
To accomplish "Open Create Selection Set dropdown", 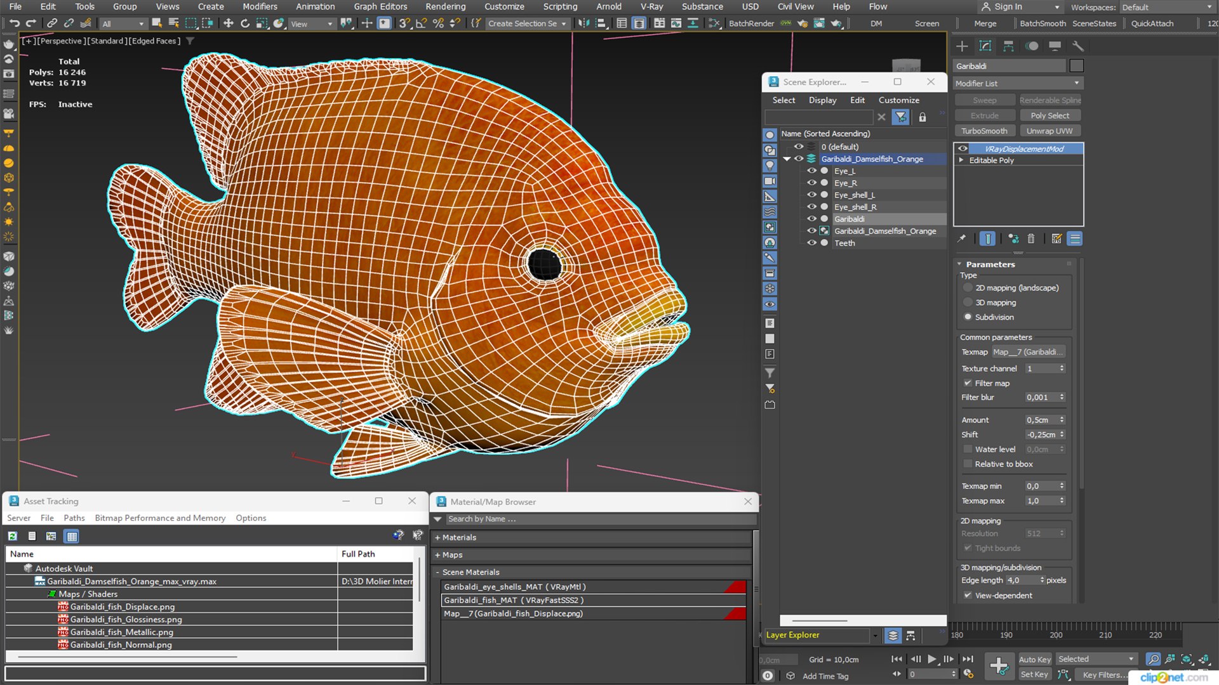I will coord(527,23).
